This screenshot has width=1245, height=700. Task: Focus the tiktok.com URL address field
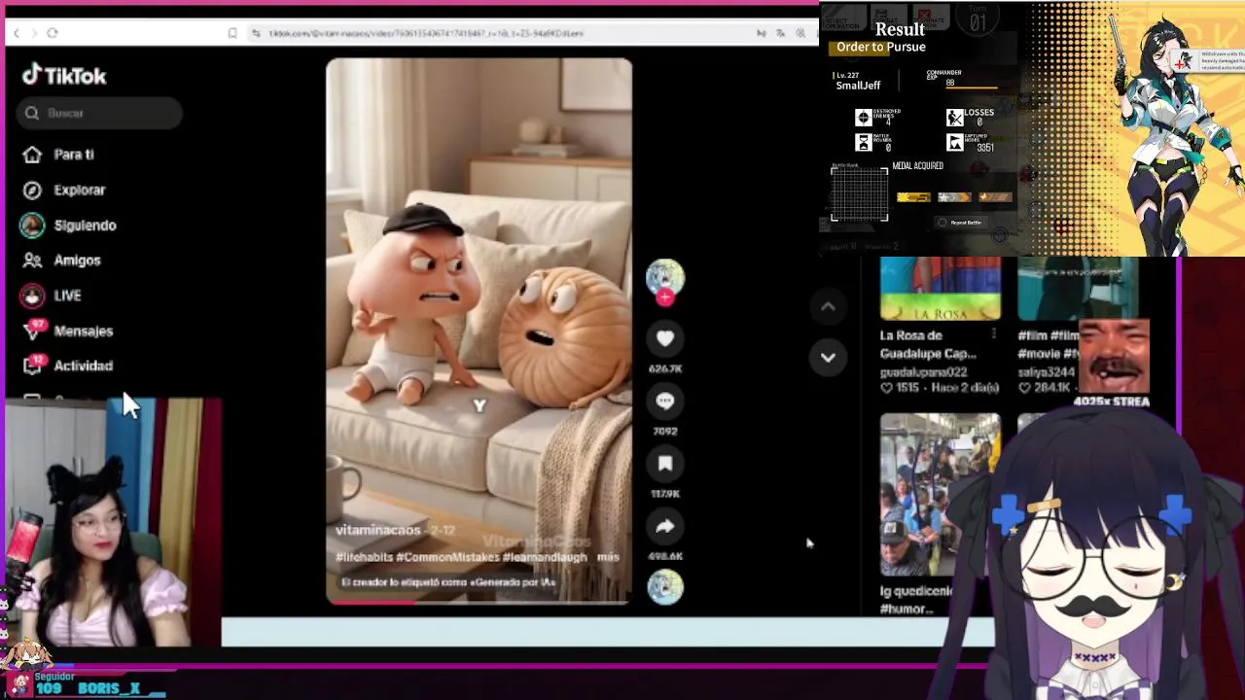(x=426, y=33)
